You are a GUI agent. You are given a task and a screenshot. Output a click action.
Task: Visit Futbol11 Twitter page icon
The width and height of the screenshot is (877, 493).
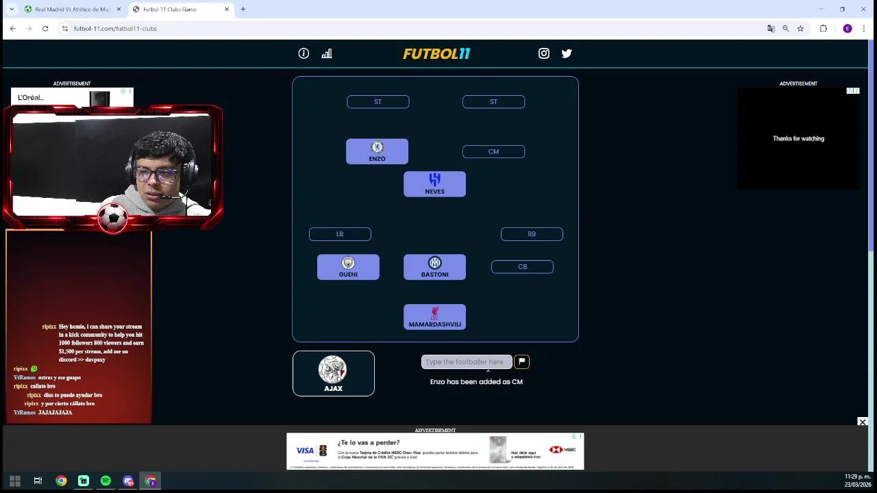pos(567,53)
